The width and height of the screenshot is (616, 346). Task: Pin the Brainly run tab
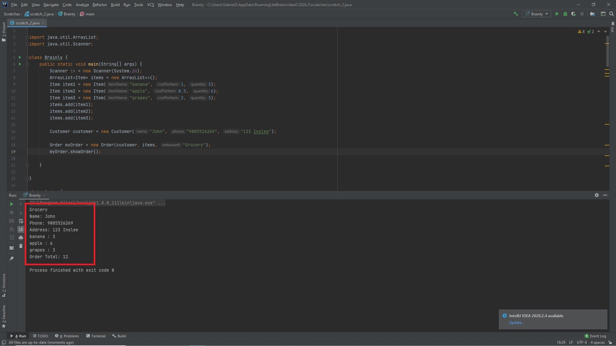[12, 259]
